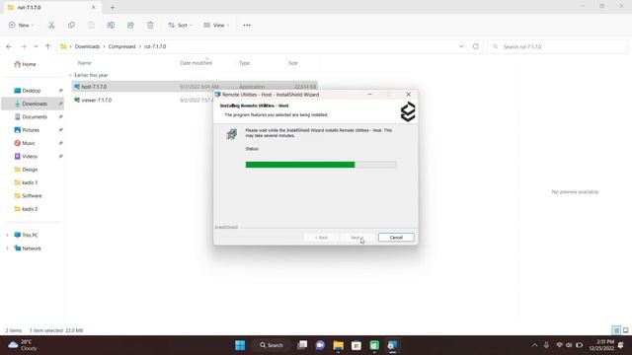632x355 pixels.
Task: Click Downloads in the address breadcrumb
Action: click(87, 46)
